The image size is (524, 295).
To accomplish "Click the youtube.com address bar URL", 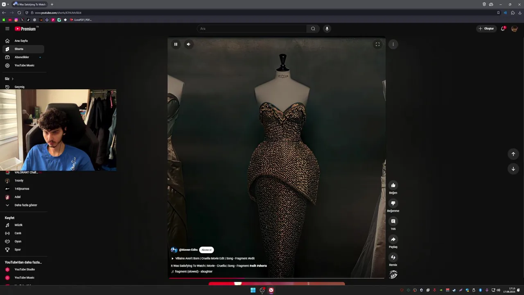I will pos(58,13).
